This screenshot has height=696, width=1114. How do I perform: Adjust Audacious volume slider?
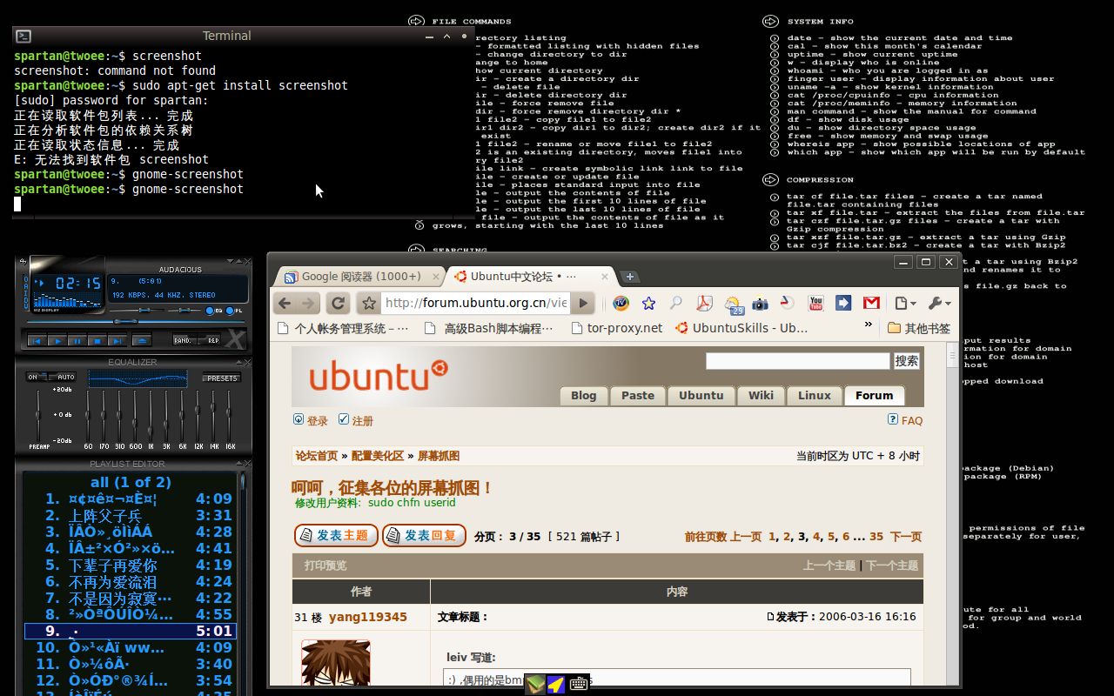(x=137, y=311)
